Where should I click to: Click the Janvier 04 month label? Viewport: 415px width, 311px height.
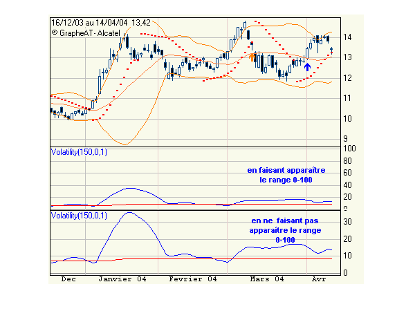click(x=122, y=279)
